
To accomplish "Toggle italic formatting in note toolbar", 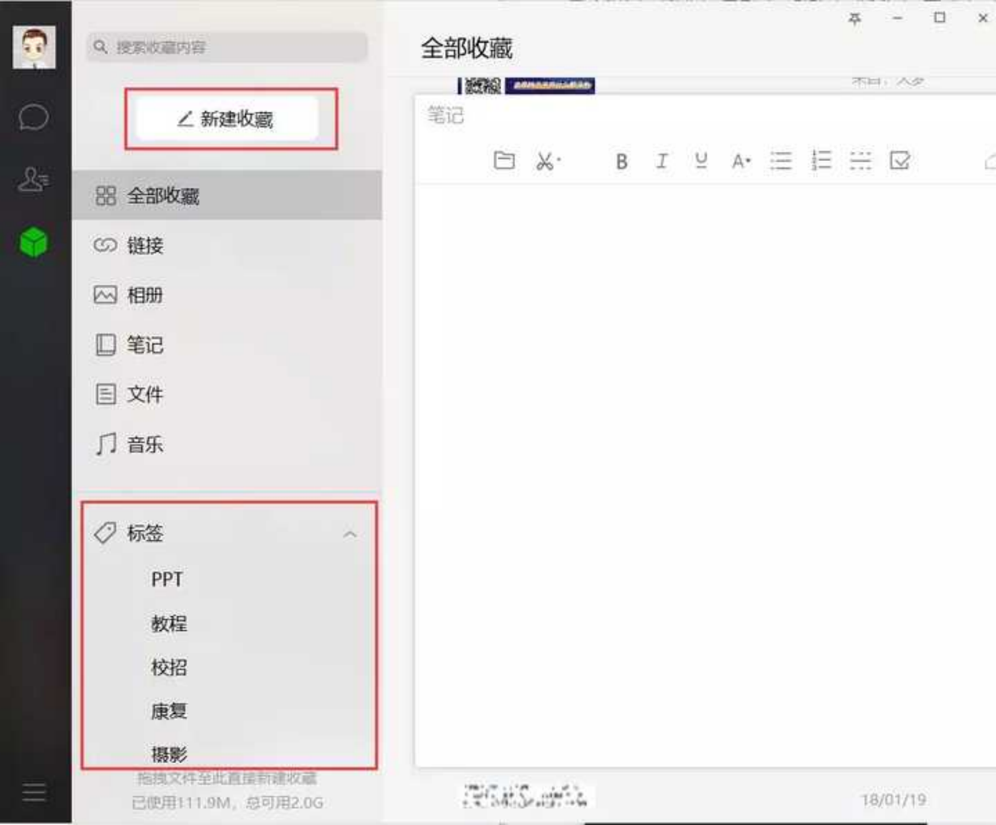I will click(662, 161).
